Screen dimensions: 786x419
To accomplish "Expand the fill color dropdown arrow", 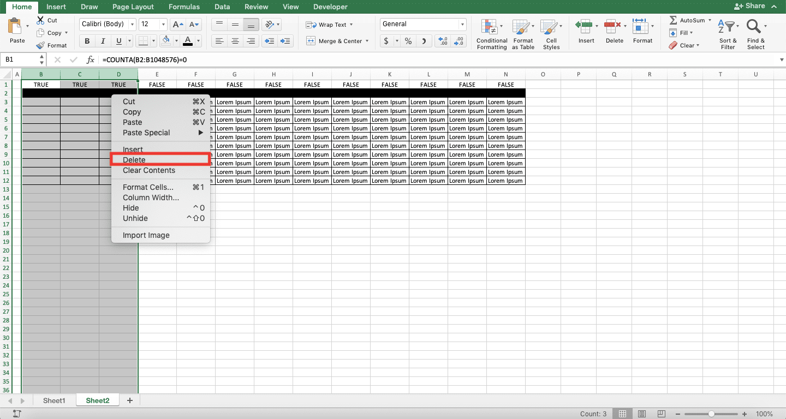I will click(175, 41).
